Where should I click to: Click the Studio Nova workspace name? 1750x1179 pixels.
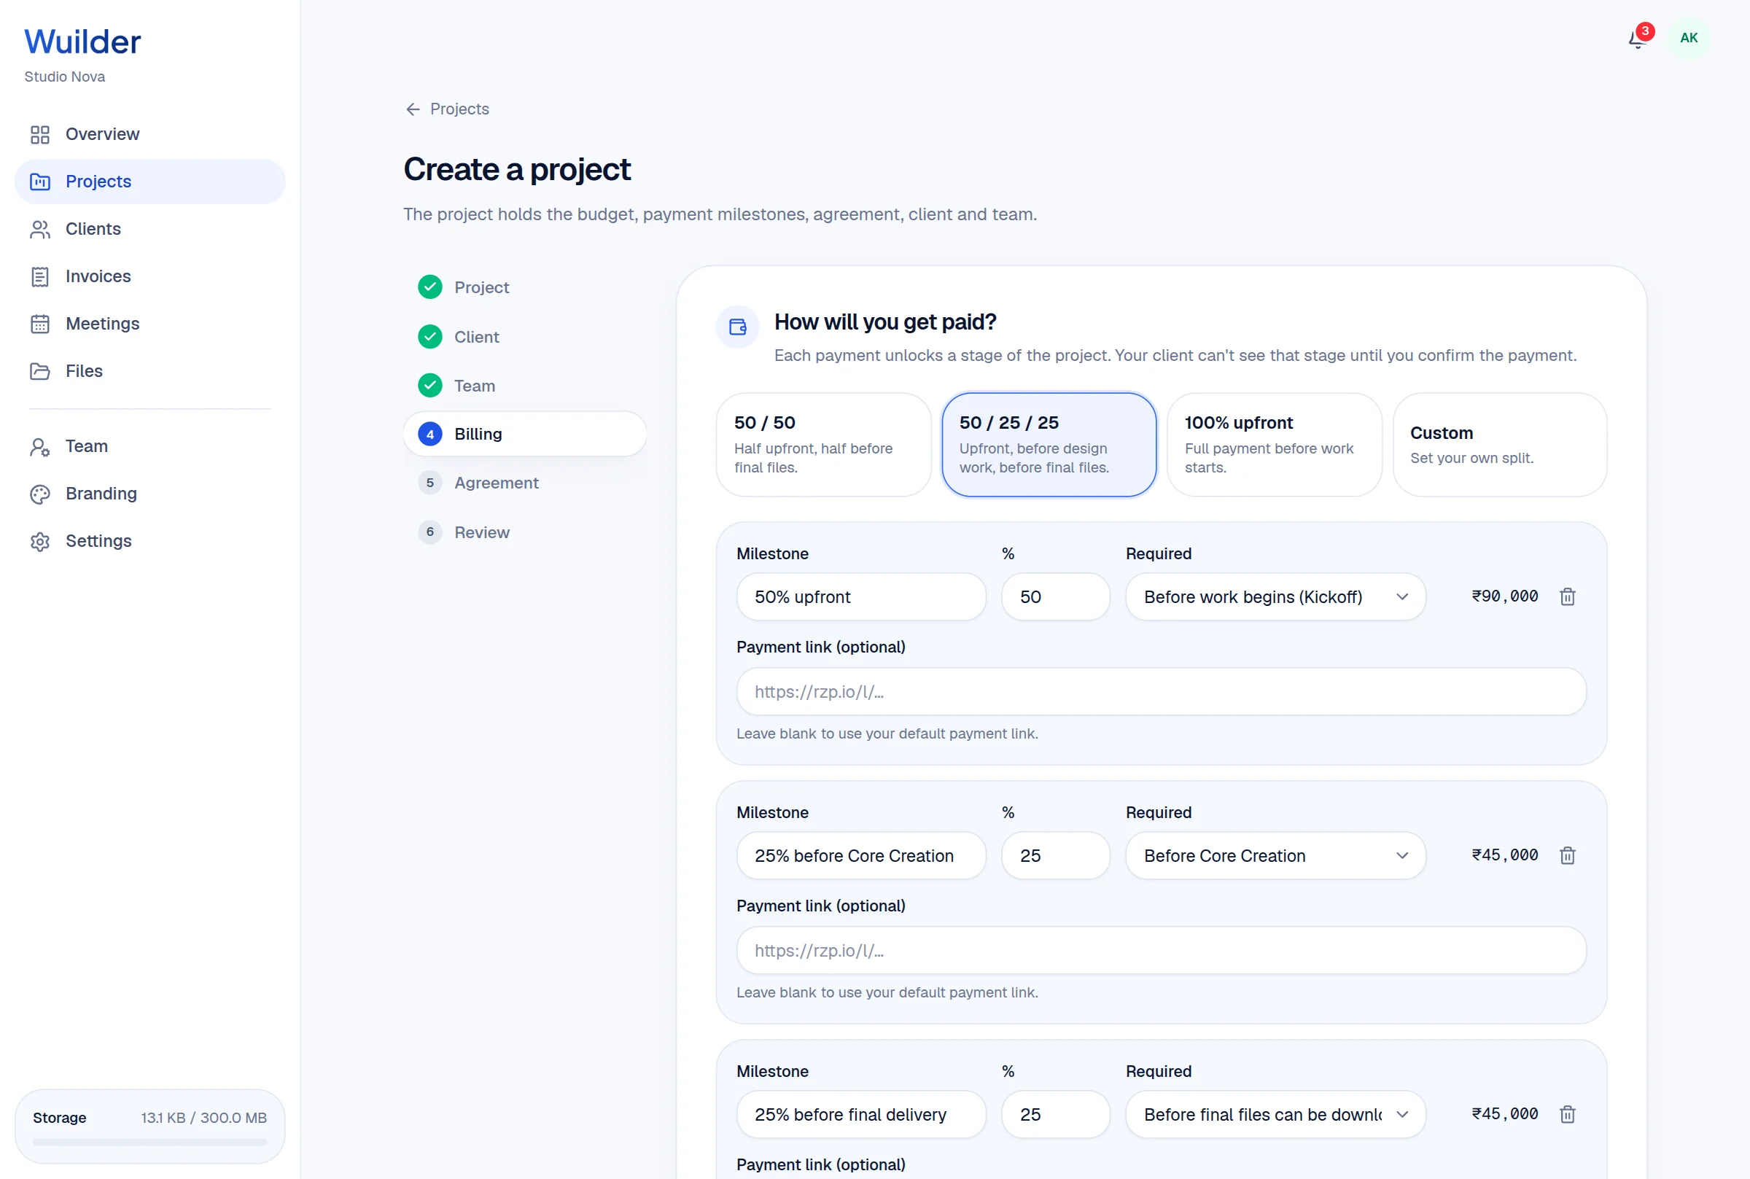click(x=65, y=77)
